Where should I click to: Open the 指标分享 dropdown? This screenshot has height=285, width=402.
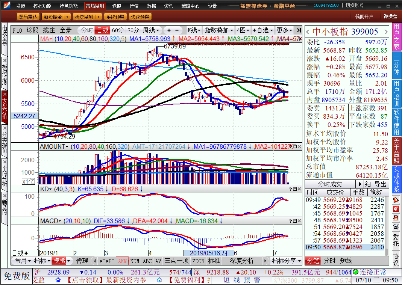(286, 261)
